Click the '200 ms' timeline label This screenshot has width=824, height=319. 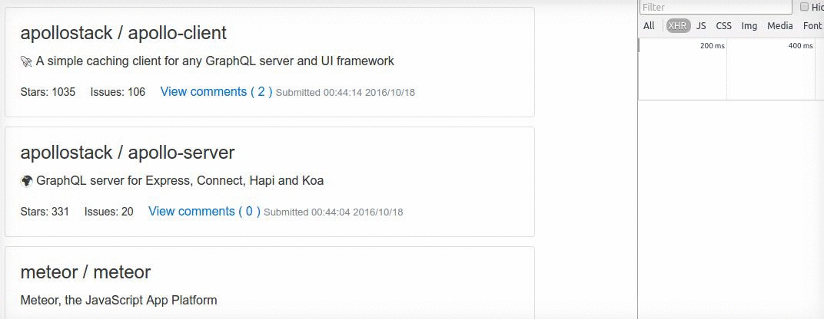pyautogui.click(x=712, y=46)
